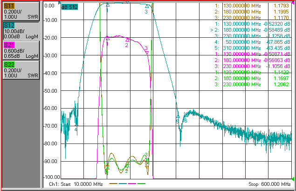This screenshot has width=296, height=191.
Task: Click the S12 marker 3 triangle near the passband edge
Action: [147, 6]
